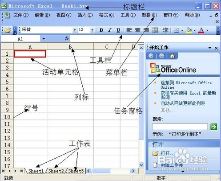This screenshot has height=181, width=221.
Task: Click the indent icon
Action: pyautogui.click(x=165, y=30)
